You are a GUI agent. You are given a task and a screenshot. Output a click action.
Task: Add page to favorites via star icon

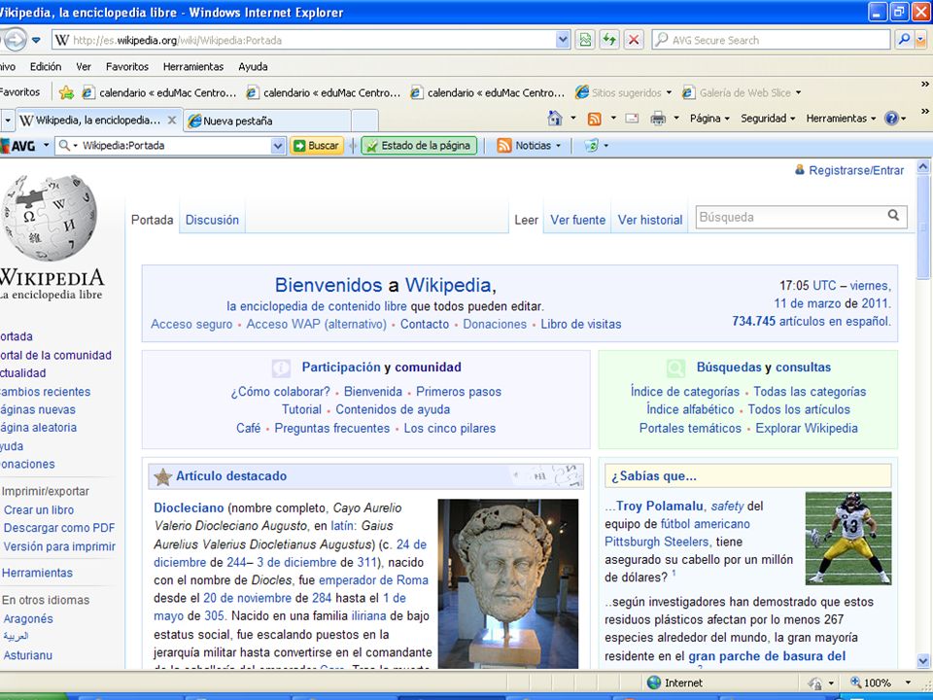click(x=67, y=92)
